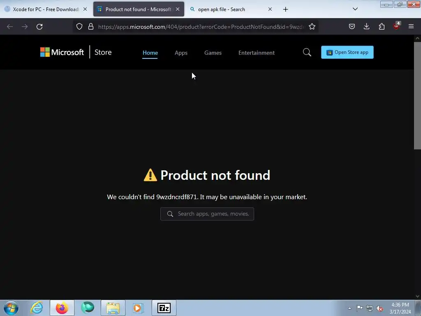Viewport: 421px width, 316px height.
Task: Bookmark this page with star
Action: click(312, 27)
